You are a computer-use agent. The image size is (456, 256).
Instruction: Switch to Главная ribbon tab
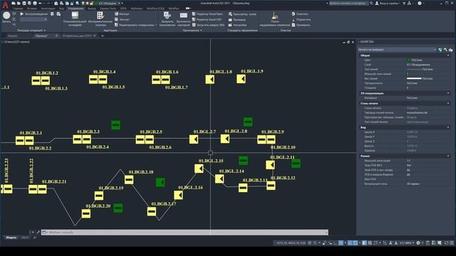click(x=18, y=9)
